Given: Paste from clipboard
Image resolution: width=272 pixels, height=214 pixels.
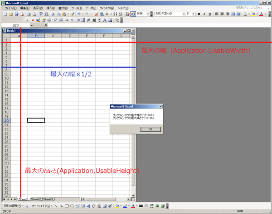Looking at the screenshot, I should [64, 14].
